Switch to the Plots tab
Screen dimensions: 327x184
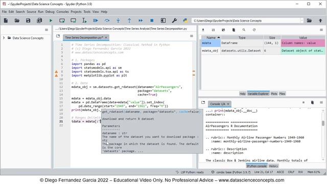coord(274,94)
